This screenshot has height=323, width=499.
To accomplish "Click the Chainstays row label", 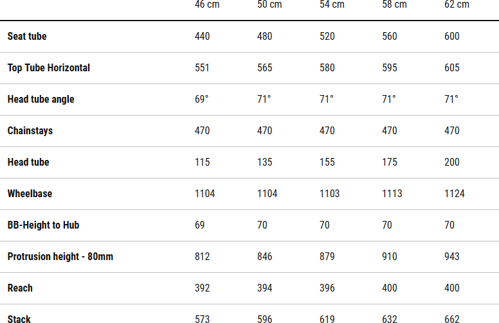I will (30, 131).
